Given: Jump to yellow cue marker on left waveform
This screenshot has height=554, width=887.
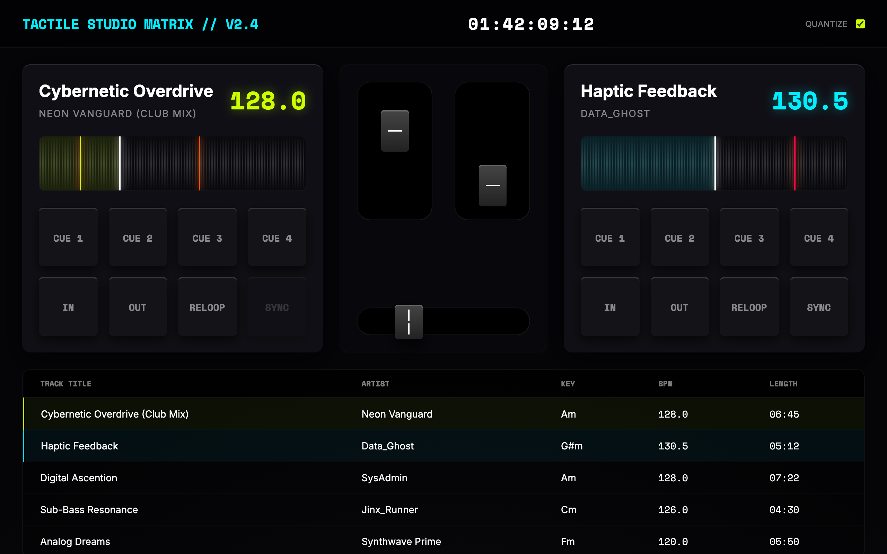Looking at the screenshot, I should pos(80,163).
